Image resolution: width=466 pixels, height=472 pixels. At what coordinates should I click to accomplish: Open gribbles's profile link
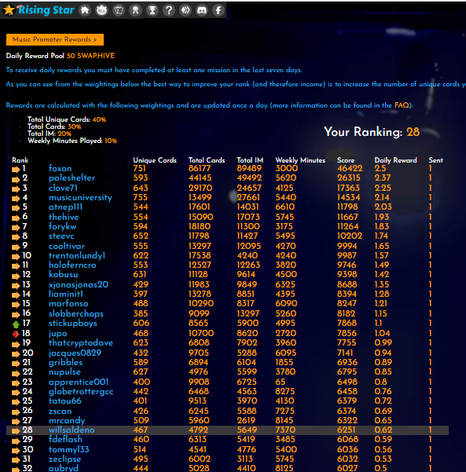click(x=66, y=362)
